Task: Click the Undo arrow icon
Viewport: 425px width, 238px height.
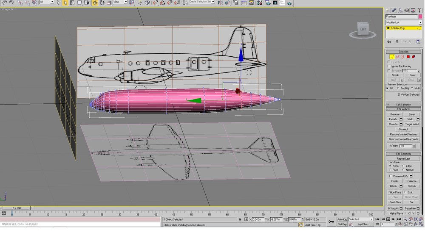Action: (5, 3)
